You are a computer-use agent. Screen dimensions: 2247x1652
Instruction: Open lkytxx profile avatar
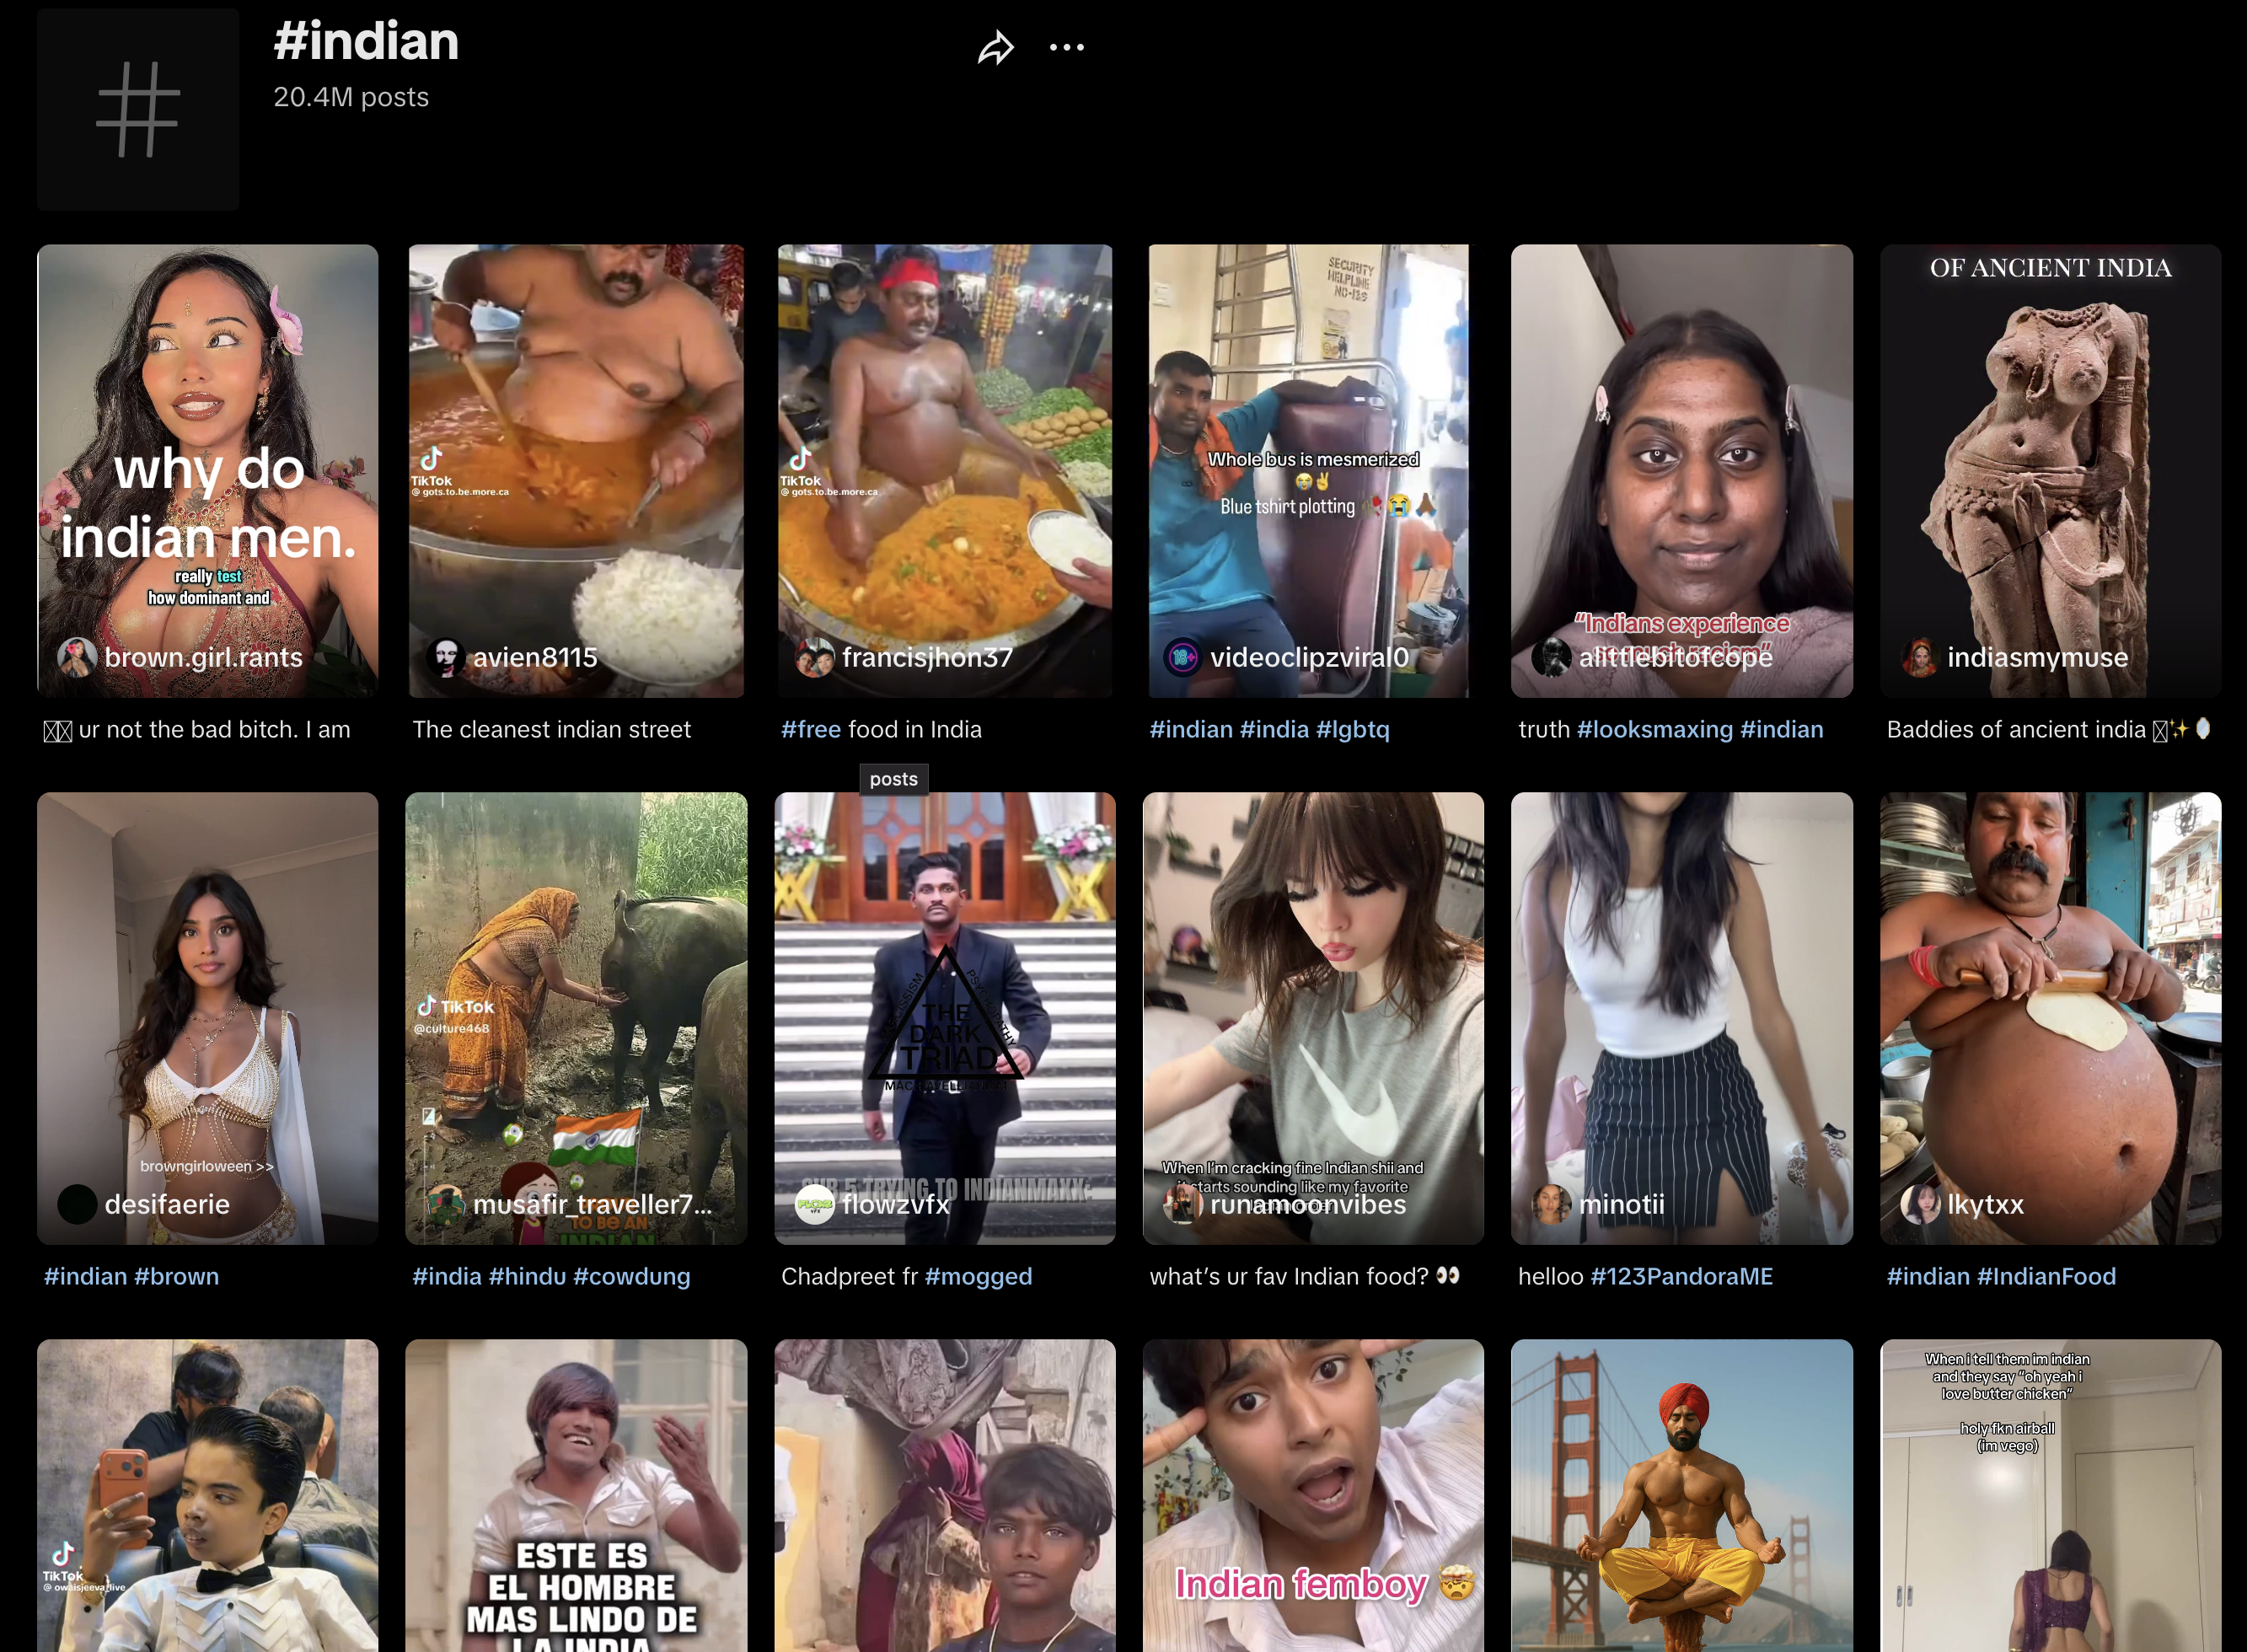[x=1920, y=1204]
